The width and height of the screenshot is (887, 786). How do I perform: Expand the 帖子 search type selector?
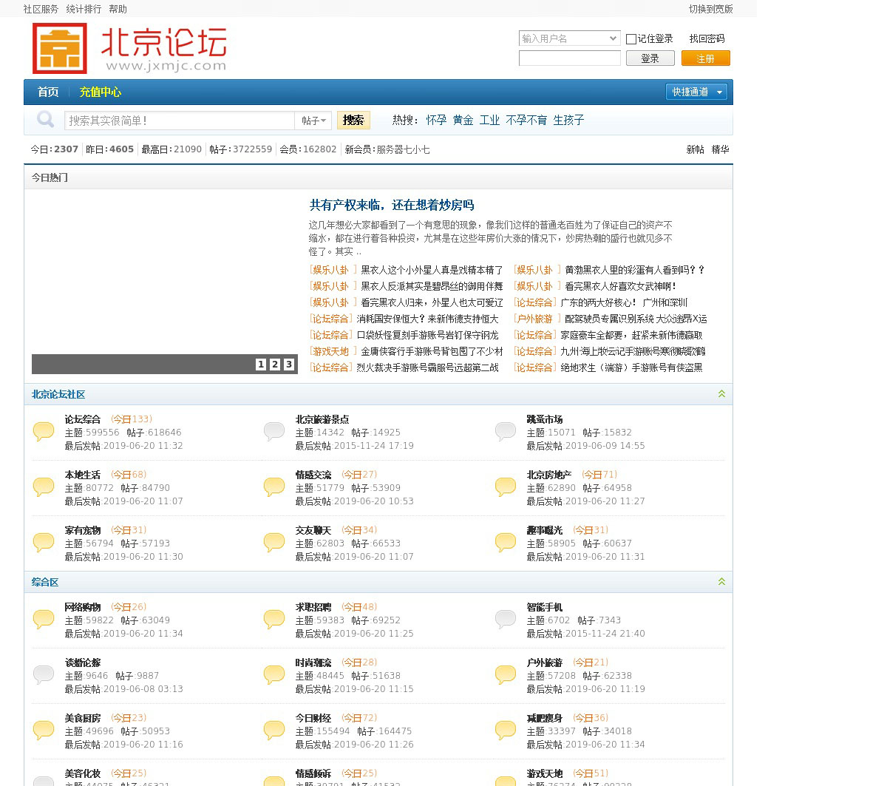313,121
